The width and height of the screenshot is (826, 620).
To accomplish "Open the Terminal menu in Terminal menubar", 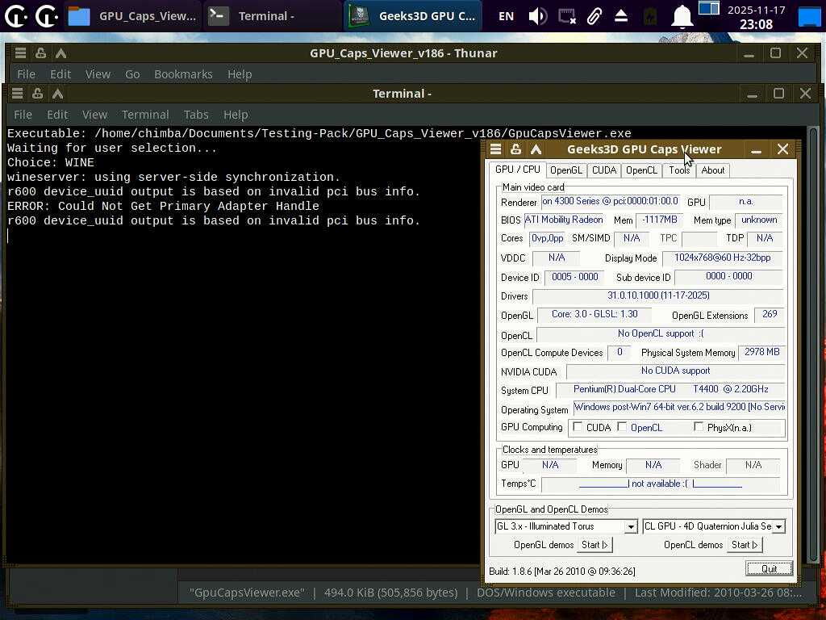I will point(145,115).
